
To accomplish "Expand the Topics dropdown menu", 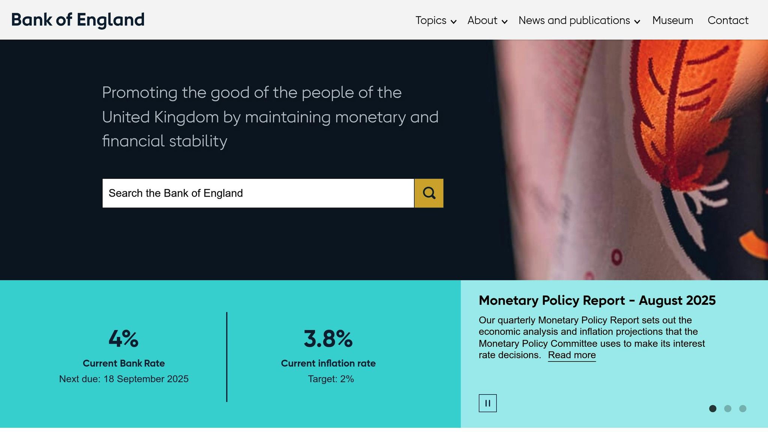I will (430, 21).
